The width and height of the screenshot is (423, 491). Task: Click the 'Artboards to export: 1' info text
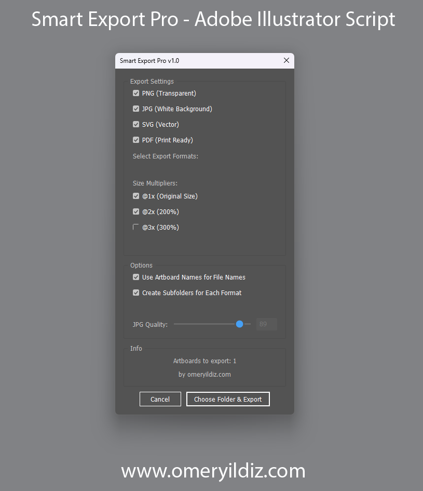[x=204, y=361]
